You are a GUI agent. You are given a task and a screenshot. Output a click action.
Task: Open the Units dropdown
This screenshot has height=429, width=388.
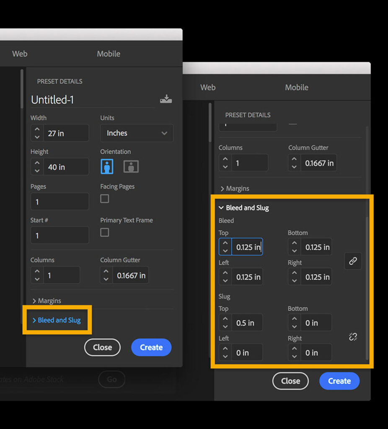click(x=137, y=133)
